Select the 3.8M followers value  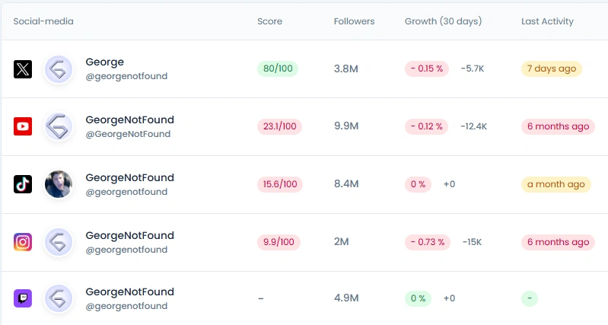click(346, 69)
